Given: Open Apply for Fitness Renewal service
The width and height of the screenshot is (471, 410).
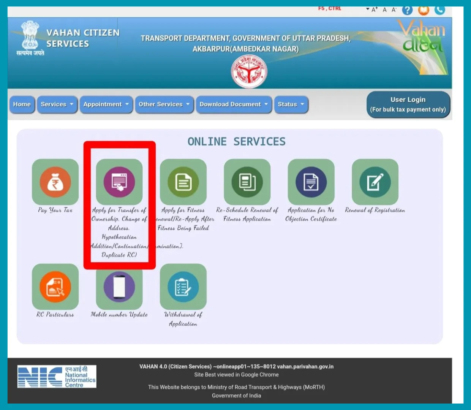Looking at the screenshot, I should click(x=183, y=182).
